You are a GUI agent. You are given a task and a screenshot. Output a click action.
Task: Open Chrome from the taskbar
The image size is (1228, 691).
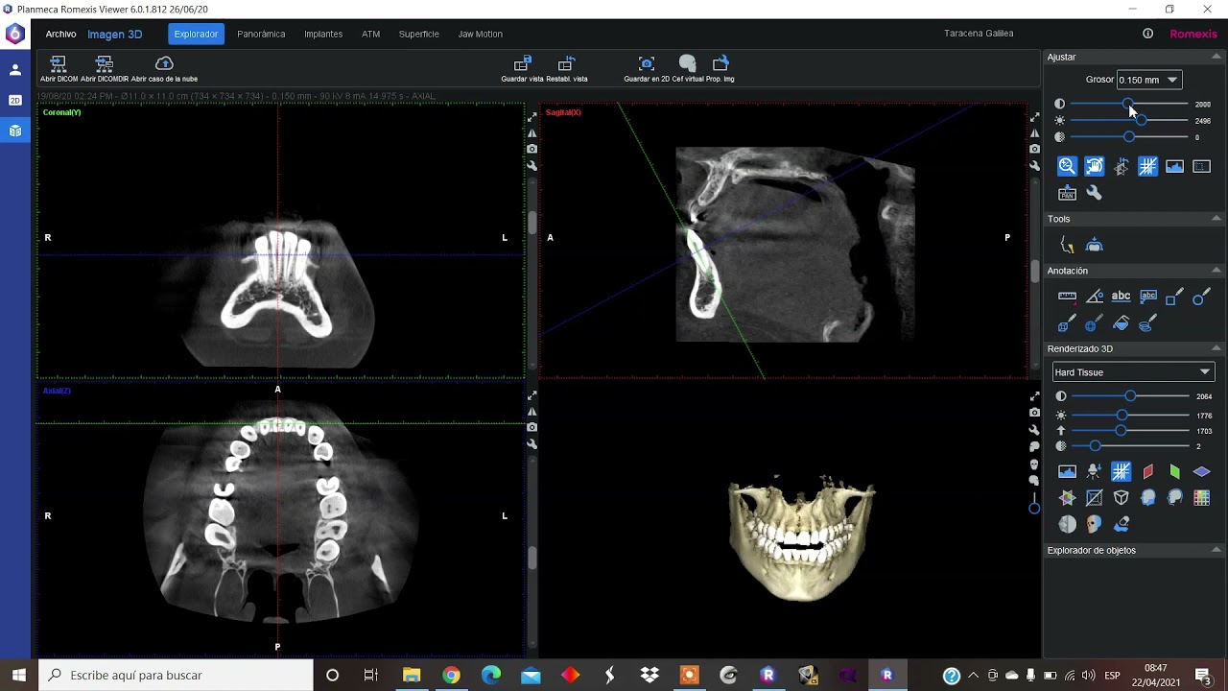tap(451, 676)
